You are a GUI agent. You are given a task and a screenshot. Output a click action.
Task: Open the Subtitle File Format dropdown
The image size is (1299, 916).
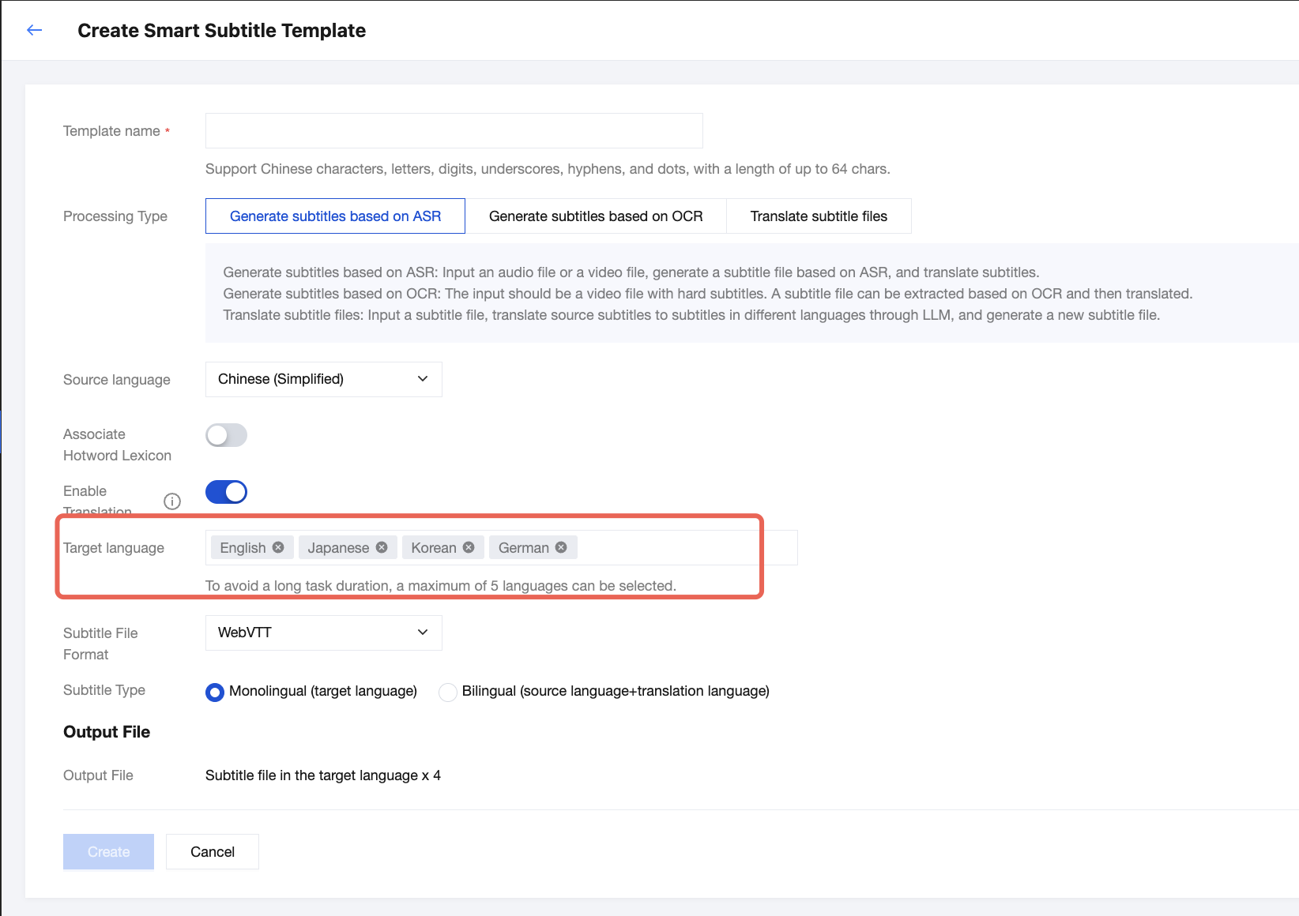[x=323, y=633]
